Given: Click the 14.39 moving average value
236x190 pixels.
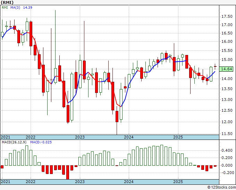Looking at the screenshot, I should 27,7.
